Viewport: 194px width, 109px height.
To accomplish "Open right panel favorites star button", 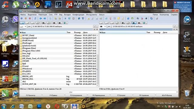I will (x=174, y=29).
